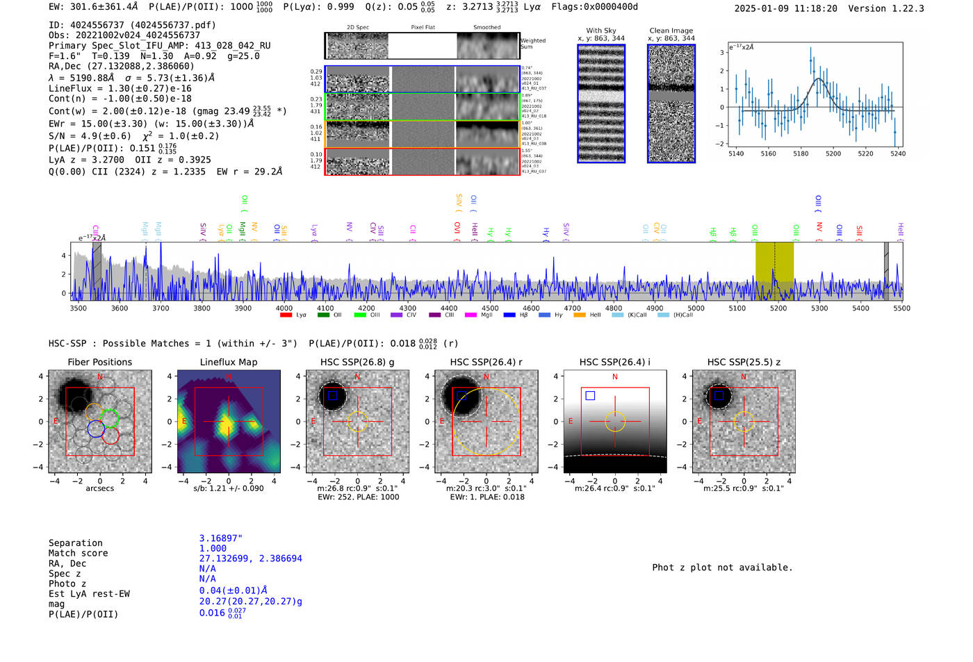Click the 'Phot z plot not available.' message
The height and width of the screenshot is (662, 973).
pos(723,568)
